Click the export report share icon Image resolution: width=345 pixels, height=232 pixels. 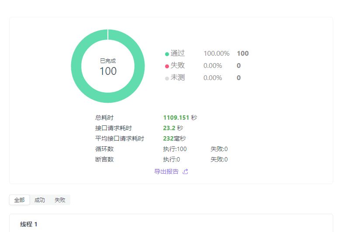pyautogui.click(x=185, y=171)
